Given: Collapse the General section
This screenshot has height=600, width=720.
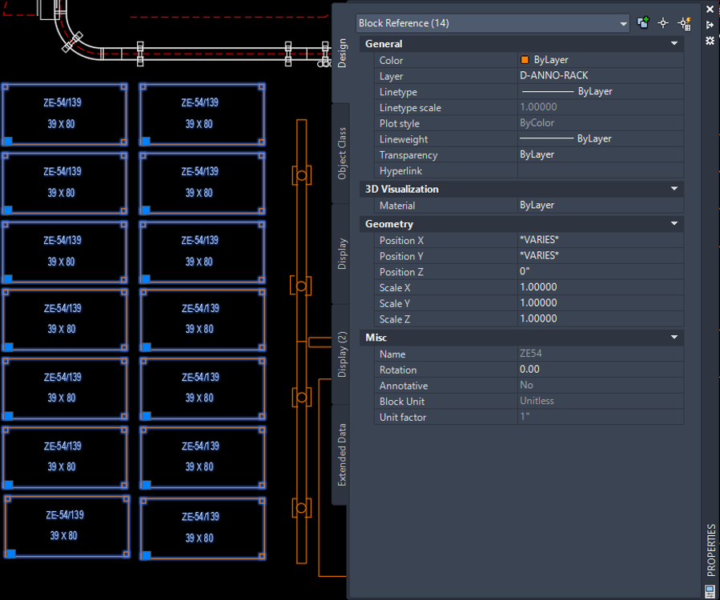Looking at the screenshot, I should point(674,44).
